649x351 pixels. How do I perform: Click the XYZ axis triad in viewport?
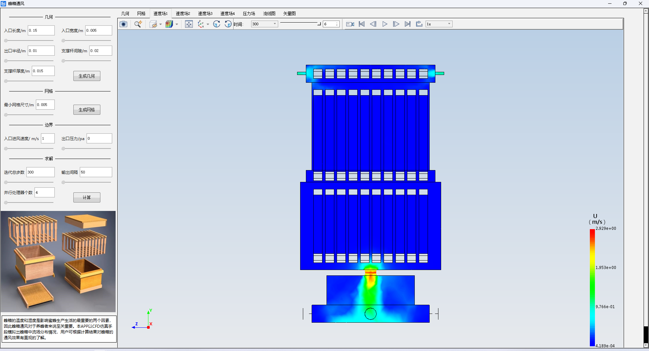point(142,320)
